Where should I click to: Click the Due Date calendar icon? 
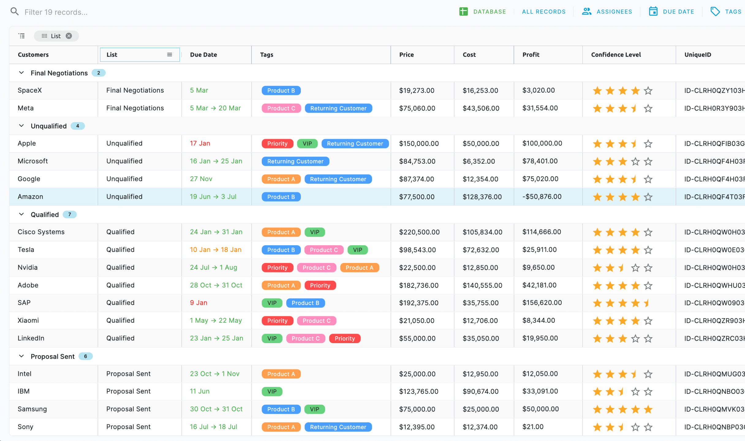[654, 11]
